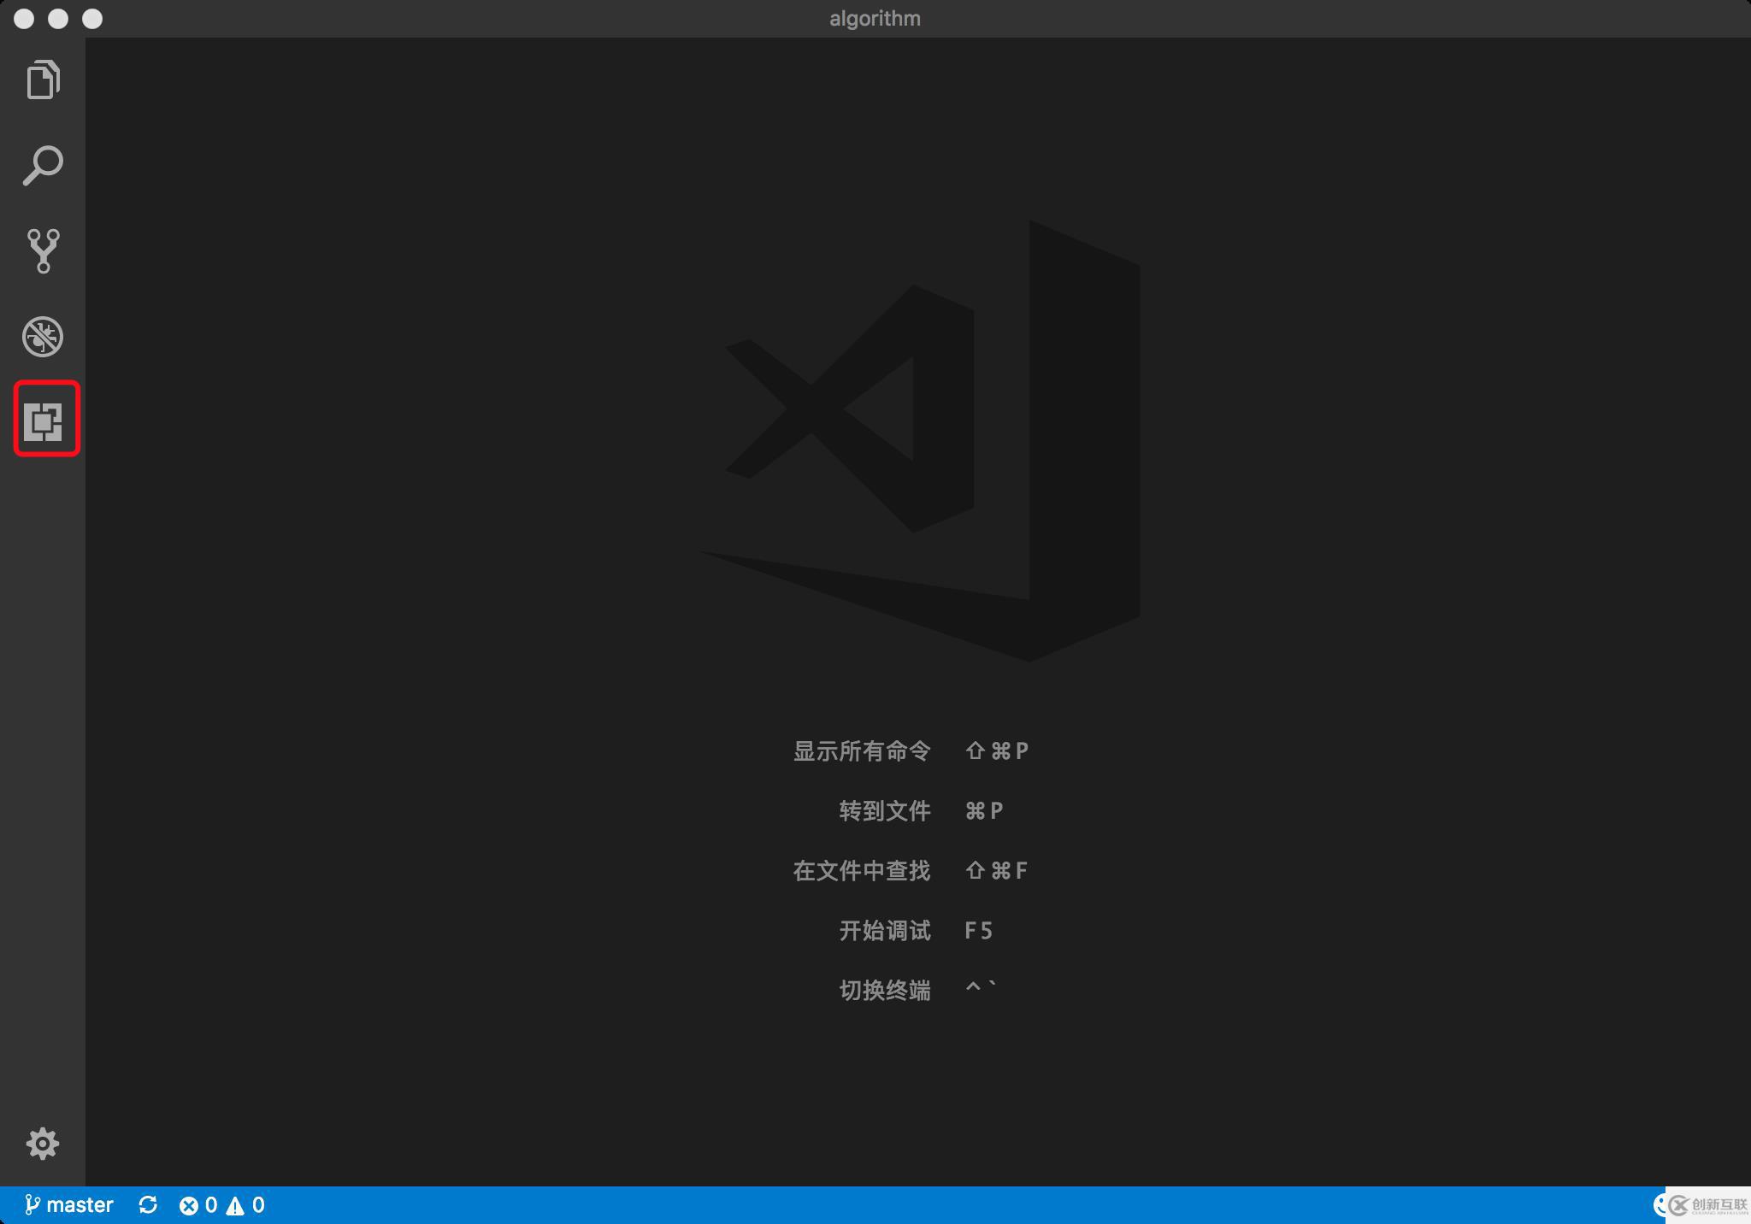1751x1224 pixels.
Task: Click the 在文件中查找 label
Action: click(862, 870)
